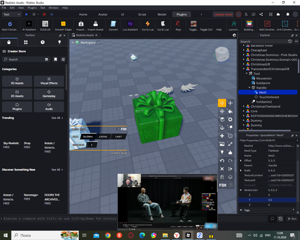Screen dimensions: 300x240
Task: Click the 3D Assets category button
Action: tap(17, 81)
